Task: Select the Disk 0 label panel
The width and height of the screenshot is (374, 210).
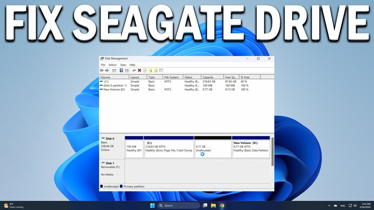Action: point(112,147)
